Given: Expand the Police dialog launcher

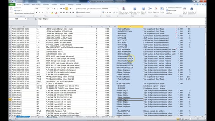Looking at the screenshot, I should (58, 16).
